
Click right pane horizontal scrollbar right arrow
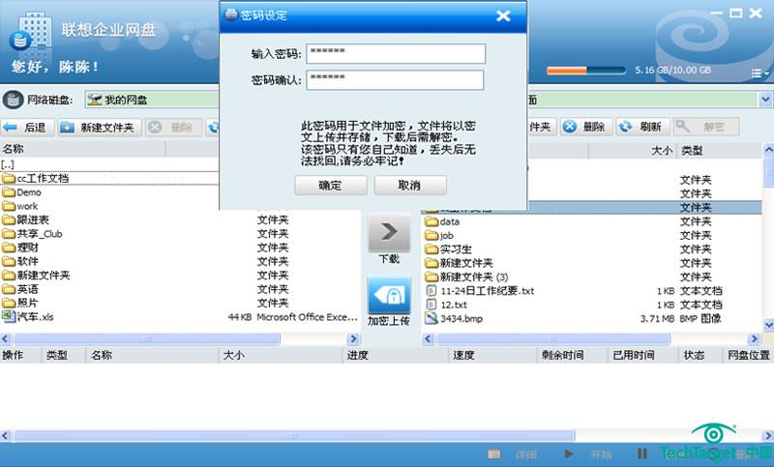(x=755, y=338)
